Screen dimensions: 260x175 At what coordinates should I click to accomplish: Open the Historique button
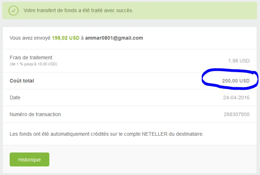(30, 159)
